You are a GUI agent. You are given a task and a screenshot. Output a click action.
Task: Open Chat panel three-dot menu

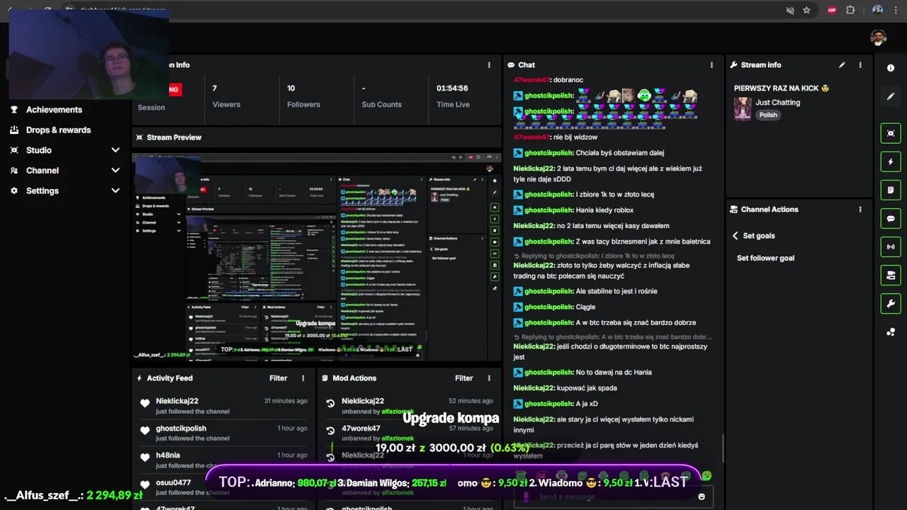click(x=711, y=65)
